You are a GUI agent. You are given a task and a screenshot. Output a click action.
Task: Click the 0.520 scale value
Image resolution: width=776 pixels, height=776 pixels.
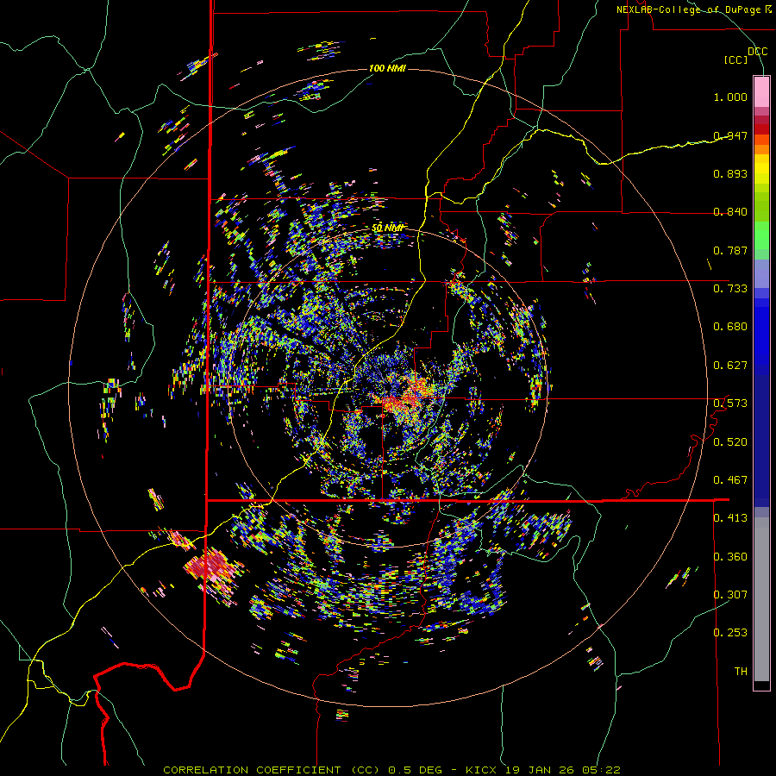730,442
